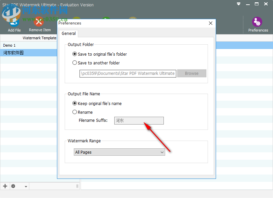The image size is (273, 198).
Task: Switch to the General tab
Action: click(68, 33)
